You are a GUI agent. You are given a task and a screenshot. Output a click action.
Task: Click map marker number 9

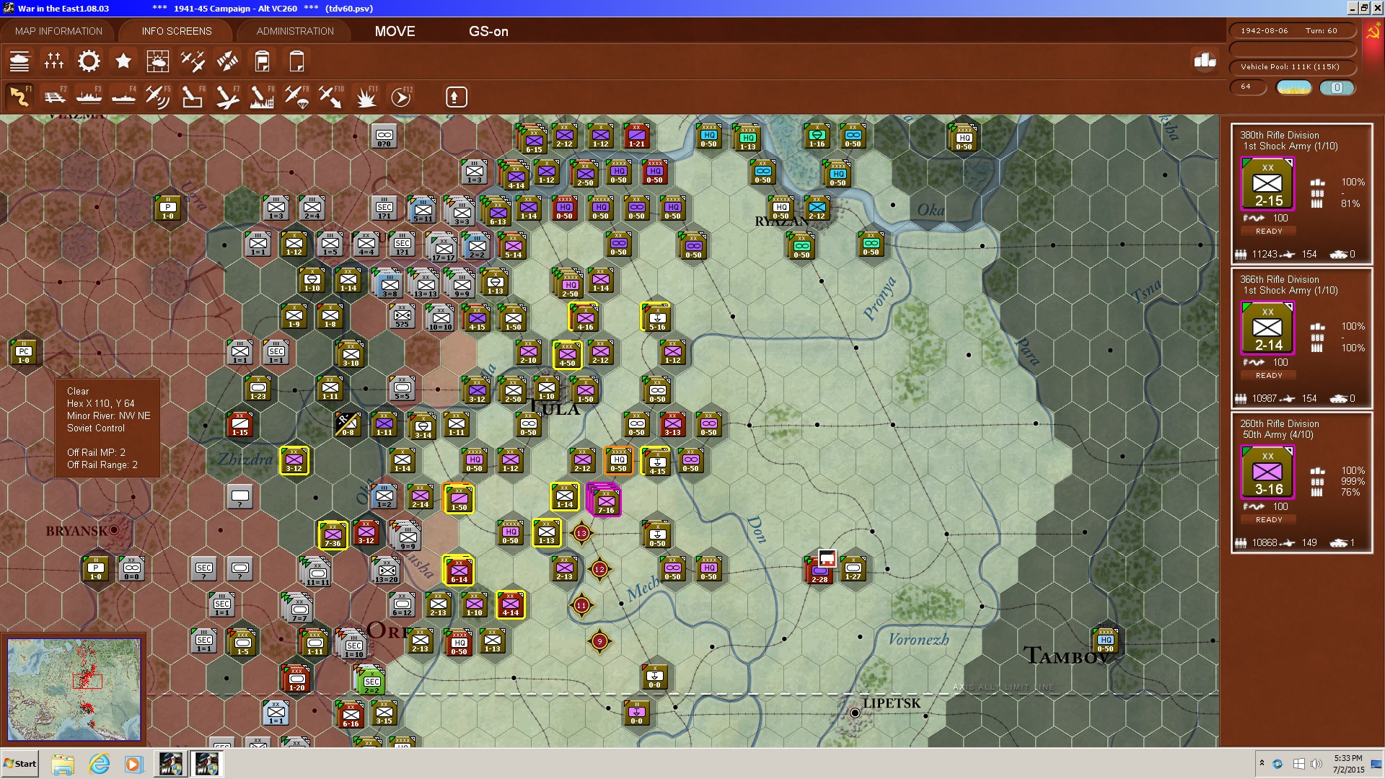click(599, 641)
